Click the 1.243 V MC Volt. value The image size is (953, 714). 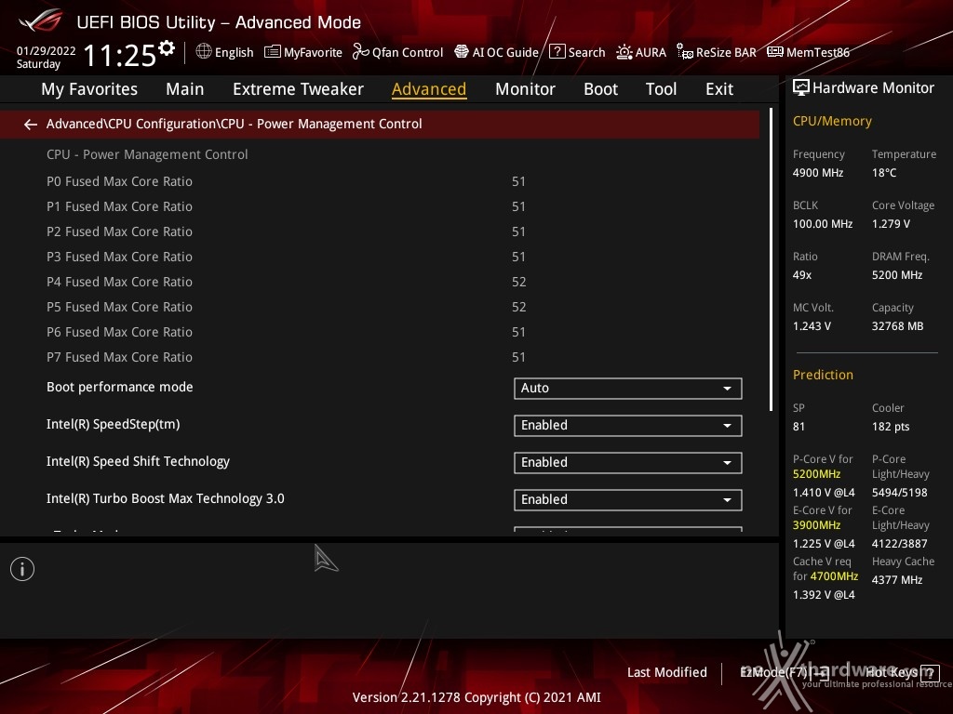click(812, 326)
